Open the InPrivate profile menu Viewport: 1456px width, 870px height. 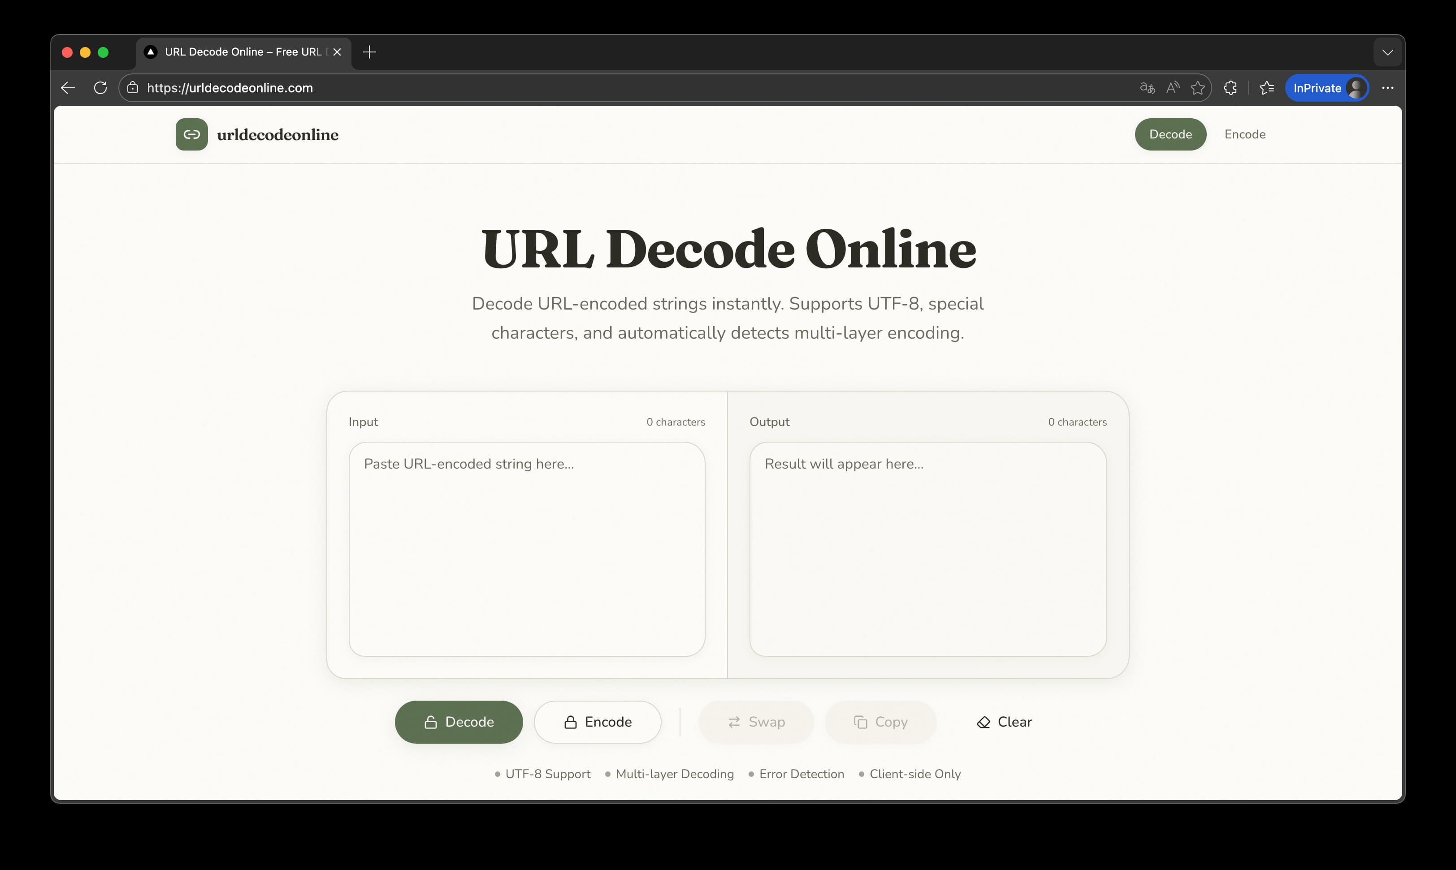[1326, 88]
